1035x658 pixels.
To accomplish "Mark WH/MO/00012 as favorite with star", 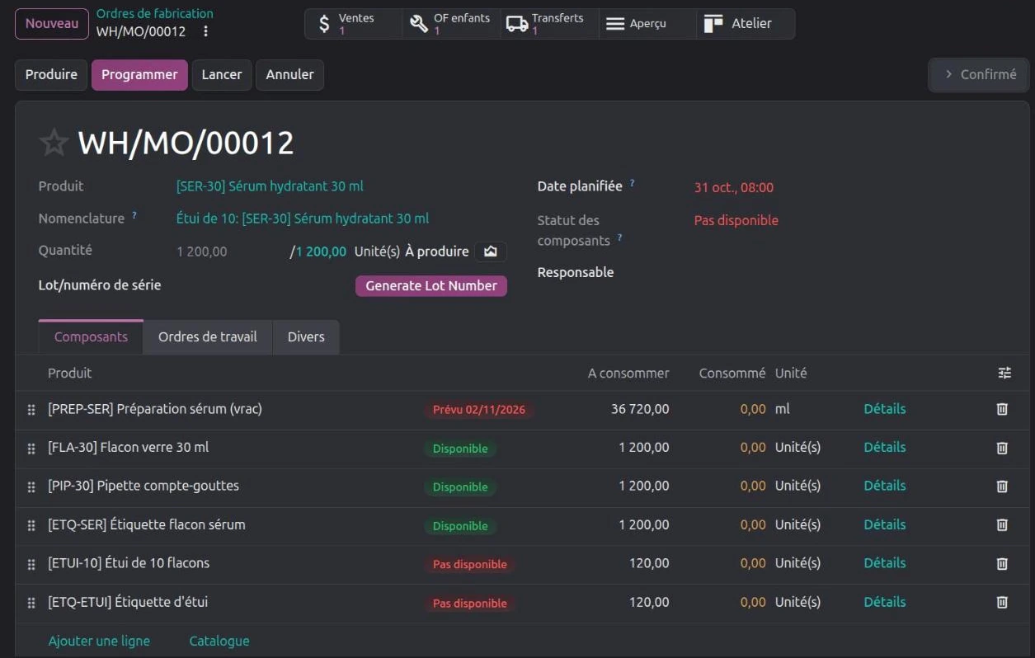I will tap(54, 143).
